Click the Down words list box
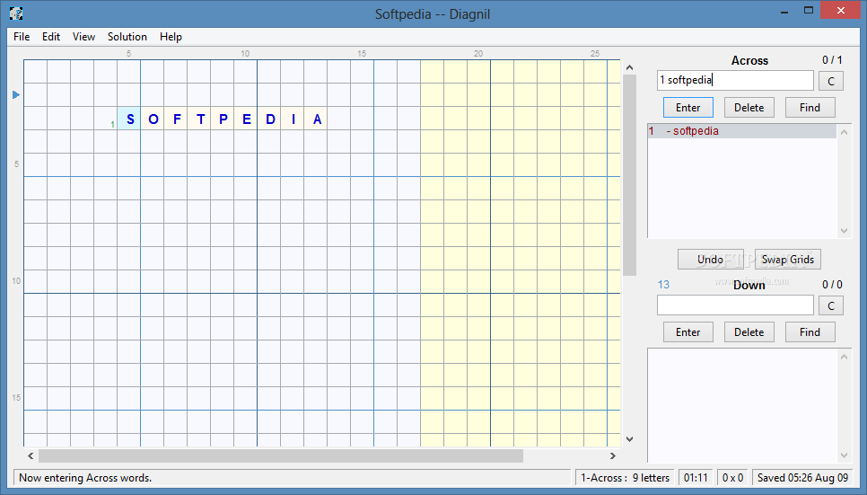Viewport: 867px width, 495px height. (742, 405)
